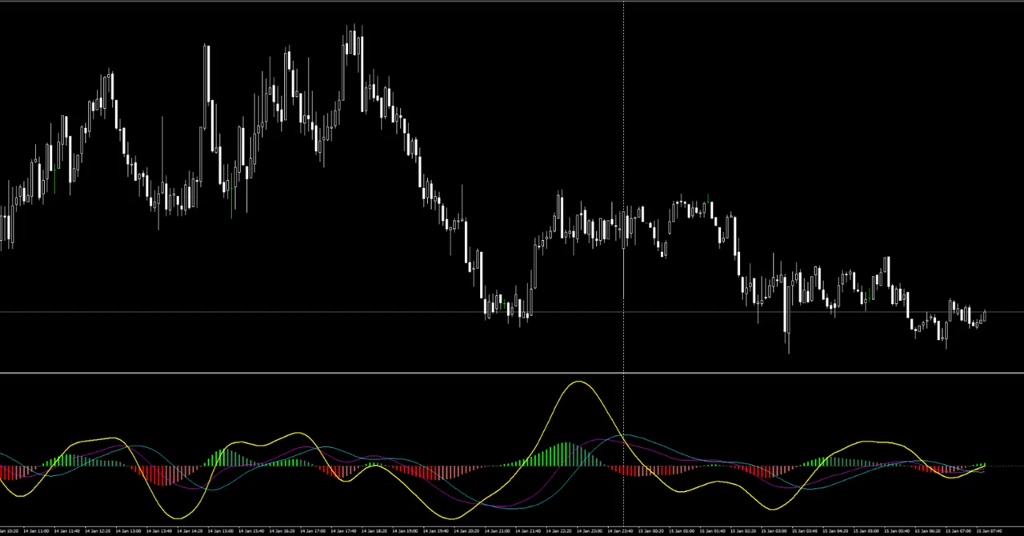The image size is (1024, 536).
Task: Click the 14 Jan 23:00 time axis label
Action: point(589,530)
